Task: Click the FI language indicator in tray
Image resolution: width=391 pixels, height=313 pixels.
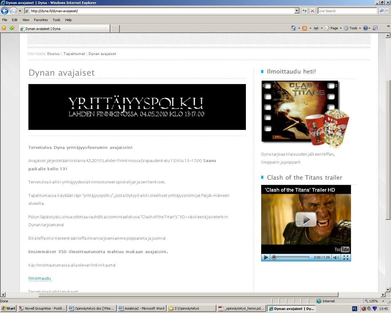Action: click(x=355, y=309)
